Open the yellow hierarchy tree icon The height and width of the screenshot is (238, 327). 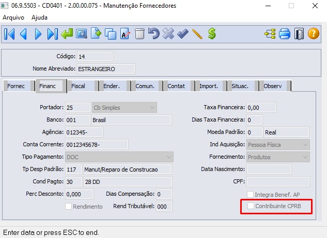pos(270,34)
